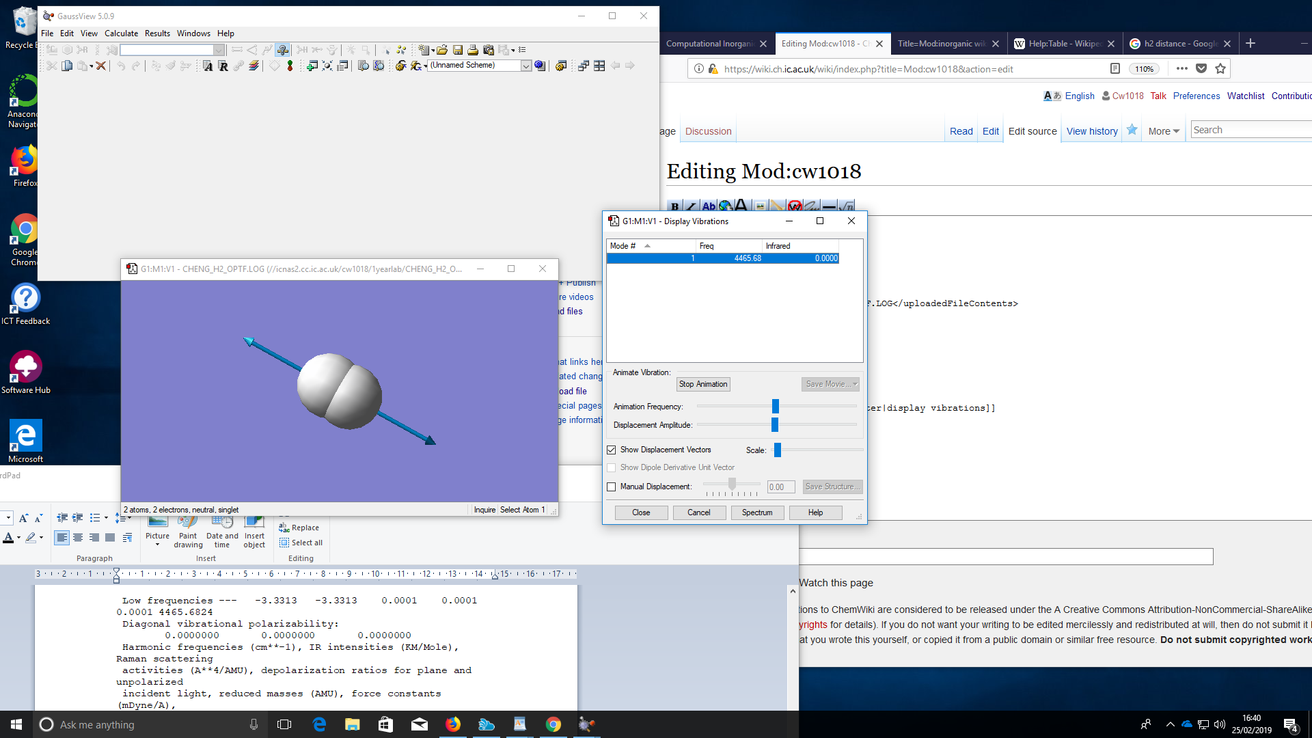Open the Picture dropdown arrow in WordPad
Screen dimensions: 1312x738
[157, 545]
